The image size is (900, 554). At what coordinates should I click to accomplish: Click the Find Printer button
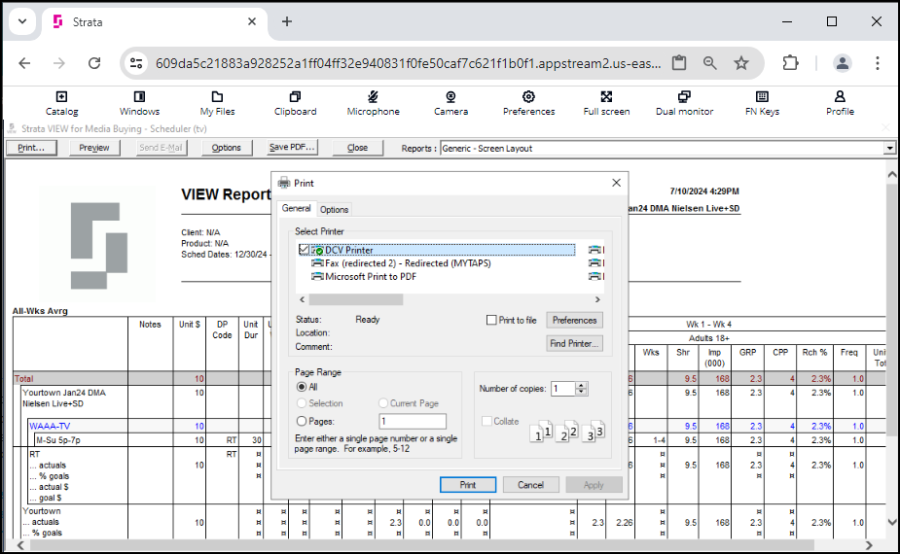click(x=575, y=343)
